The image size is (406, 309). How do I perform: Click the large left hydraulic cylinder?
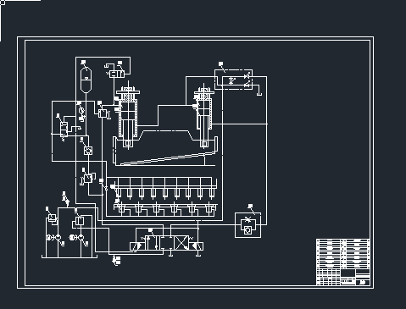point(128,116)
